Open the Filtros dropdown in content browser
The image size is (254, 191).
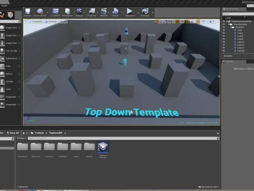click(22, 138)
